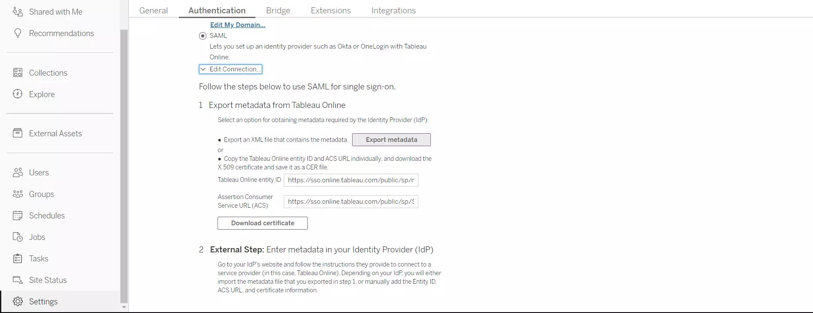Screen dimensions: 813x313
Task: Click the Shared with Me people icon
Action: [18, 12]
